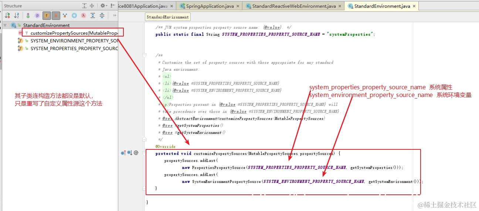The image size is (479, 211).
Task: Toggle Show Properties (p) icon
Action: click(37, 15)
